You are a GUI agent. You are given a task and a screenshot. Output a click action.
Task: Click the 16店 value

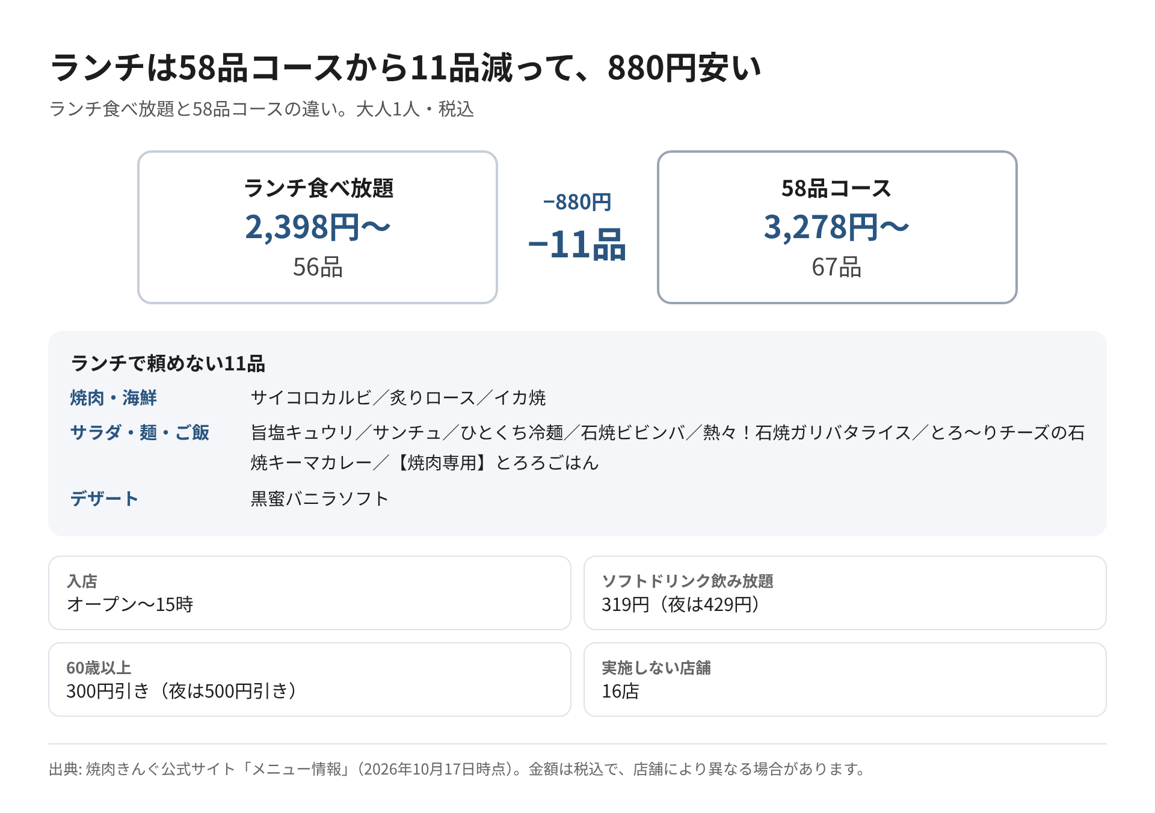(620, 691)
